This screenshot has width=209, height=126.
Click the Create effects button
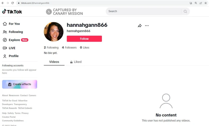click(x=20, y=84)
